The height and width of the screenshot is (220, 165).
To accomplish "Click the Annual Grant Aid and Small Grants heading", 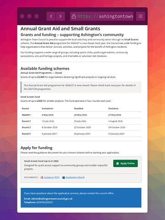I will (x=60, y=28).
